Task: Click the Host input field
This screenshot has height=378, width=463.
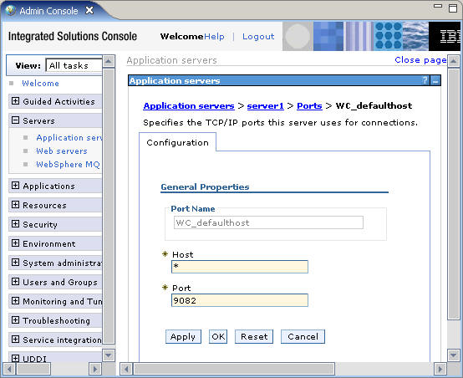Action: [240, 267]
